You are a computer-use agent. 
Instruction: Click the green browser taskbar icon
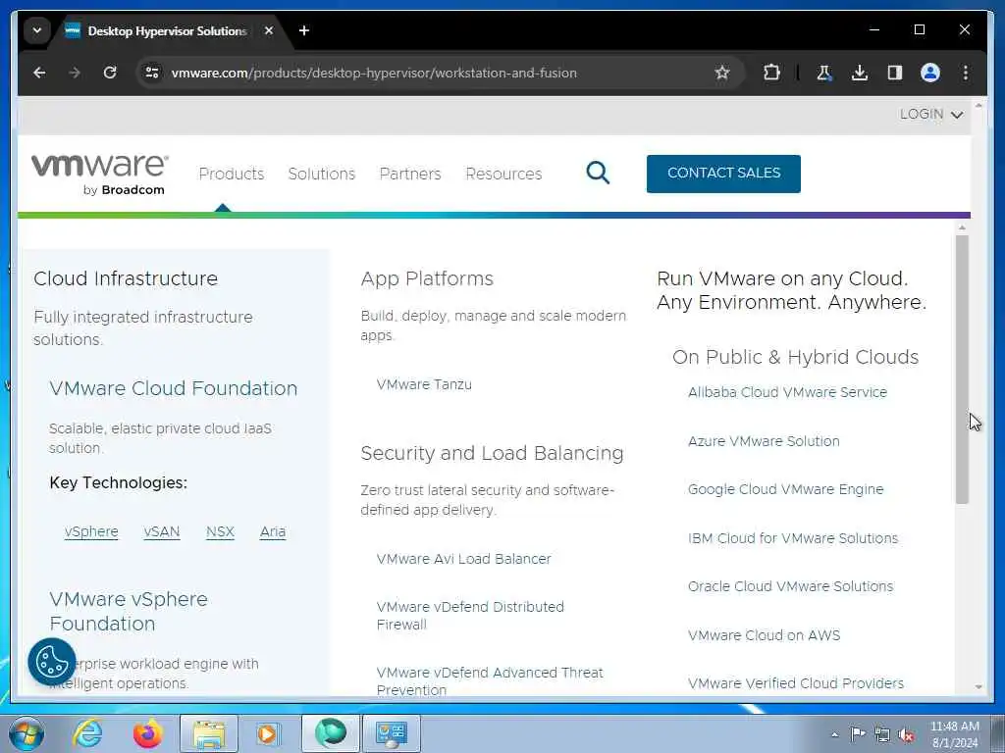click(x=330, y=733)
